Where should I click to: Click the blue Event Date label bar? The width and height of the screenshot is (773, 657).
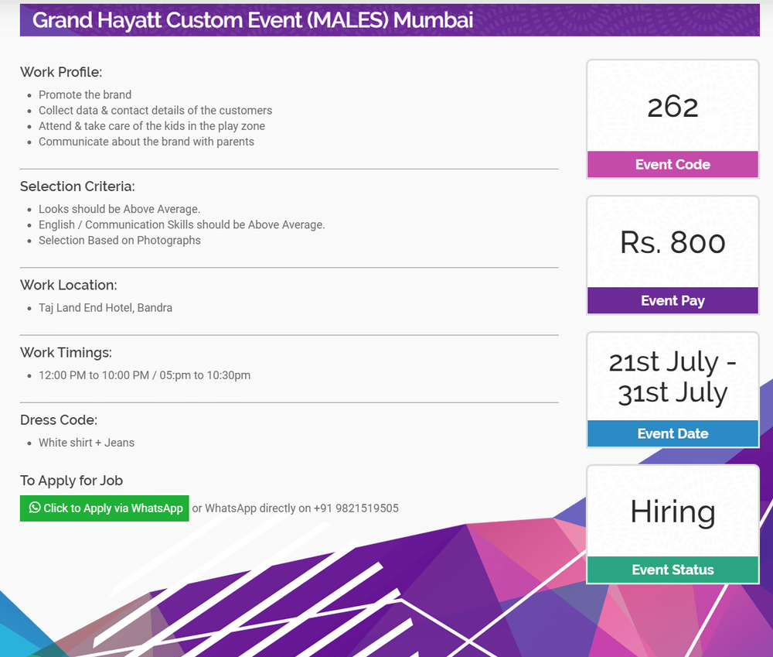(x=673, y=433)
